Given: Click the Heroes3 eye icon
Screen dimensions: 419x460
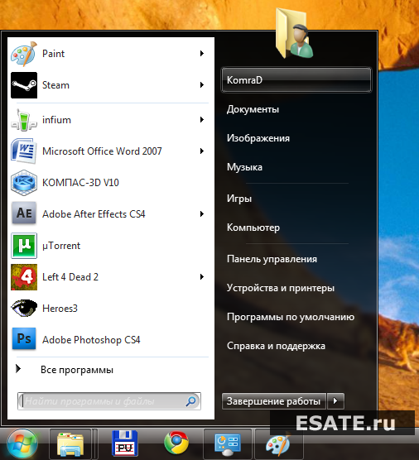Looking at the screenshot, I should pos(24,308).
